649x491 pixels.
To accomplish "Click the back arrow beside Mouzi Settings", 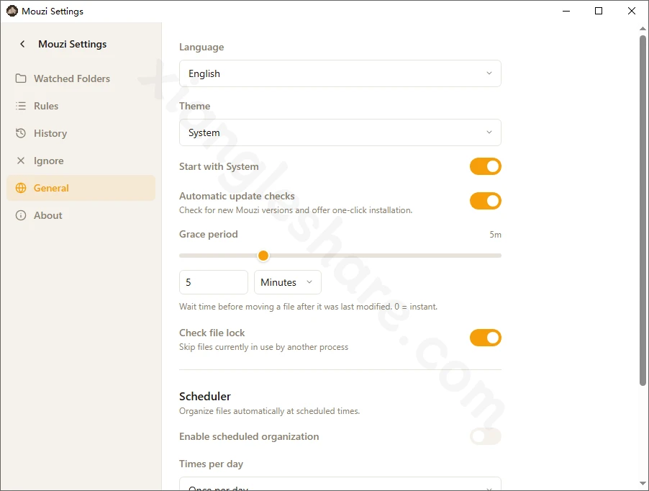I will point(22,44).
